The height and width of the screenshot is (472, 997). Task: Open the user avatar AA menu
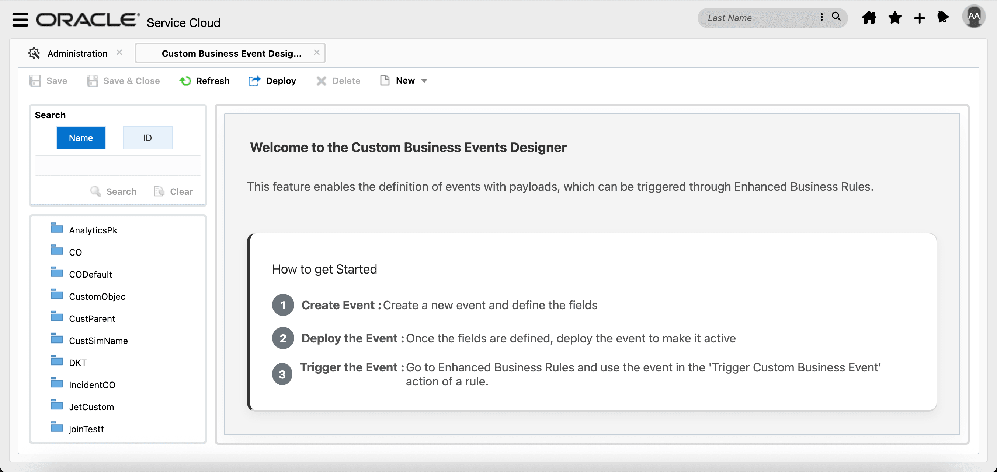click(x=973, y=17)
